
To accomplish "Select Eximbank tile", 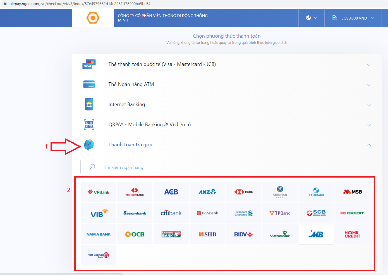I will [x=316, y=192].
